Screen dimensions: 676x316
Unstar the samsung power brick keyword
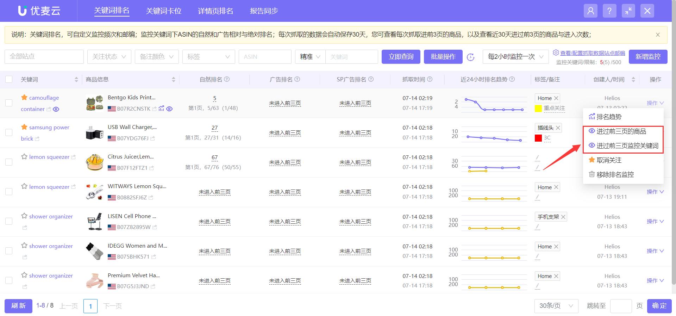tap(24, 127)
